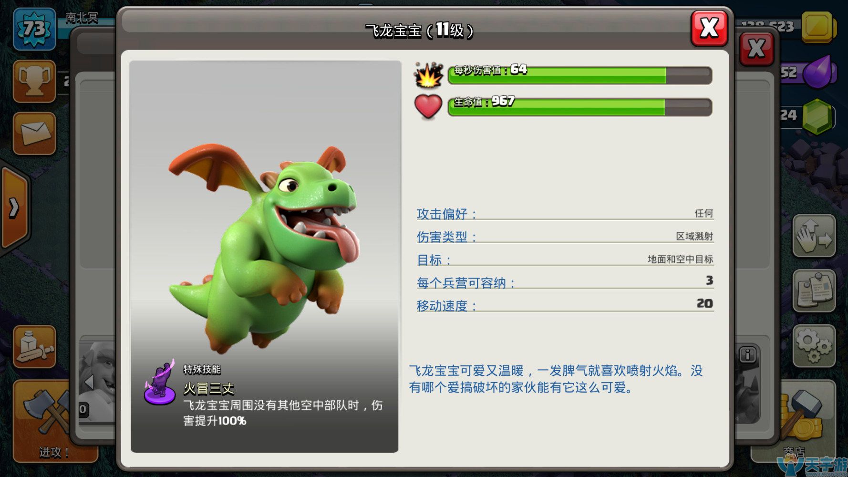848x477 pixels.
Task: Tap the player name 南北冥
Action: click(x=82, y=18)
